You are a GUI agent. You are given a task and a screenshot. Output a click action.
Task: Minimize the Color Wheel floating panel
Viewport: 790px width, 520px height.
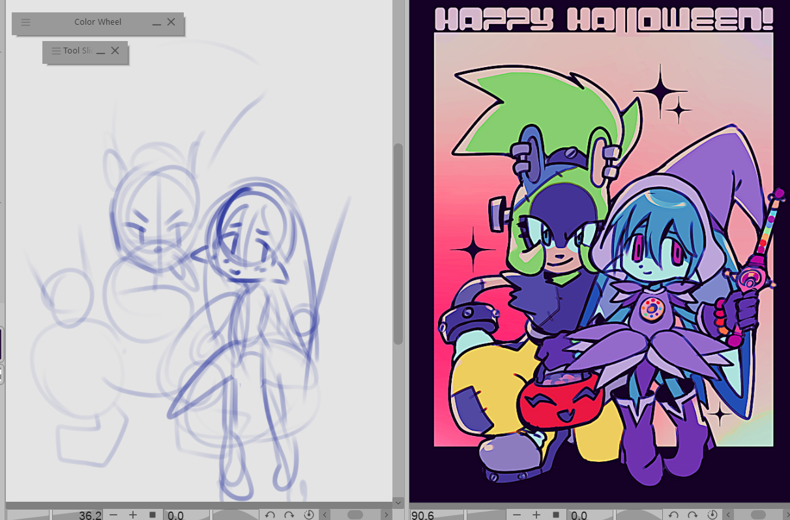(x=156, y=22)
